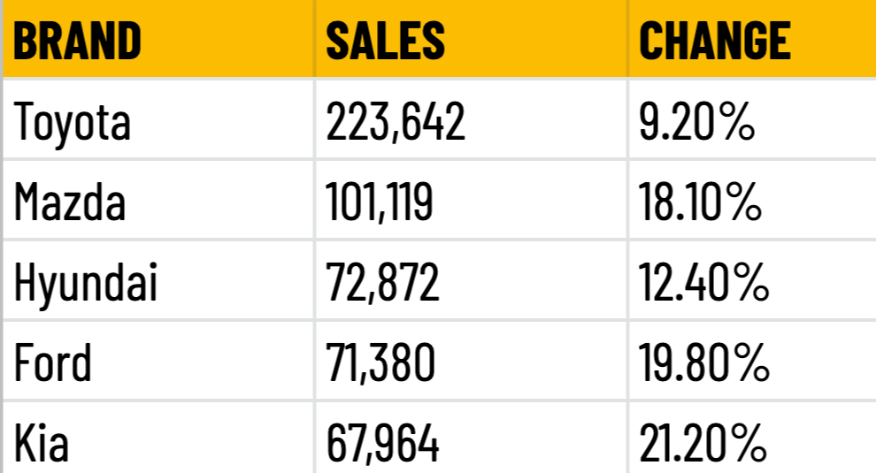Image resolution: width=876 pixels, height=473 pixels.
Task: Select the Mazda brand cell
Action: click(158, 200)
